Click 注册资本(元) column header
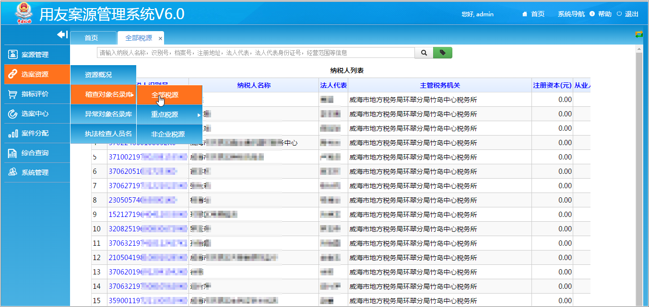649x307 pixels. click(552, 85)
